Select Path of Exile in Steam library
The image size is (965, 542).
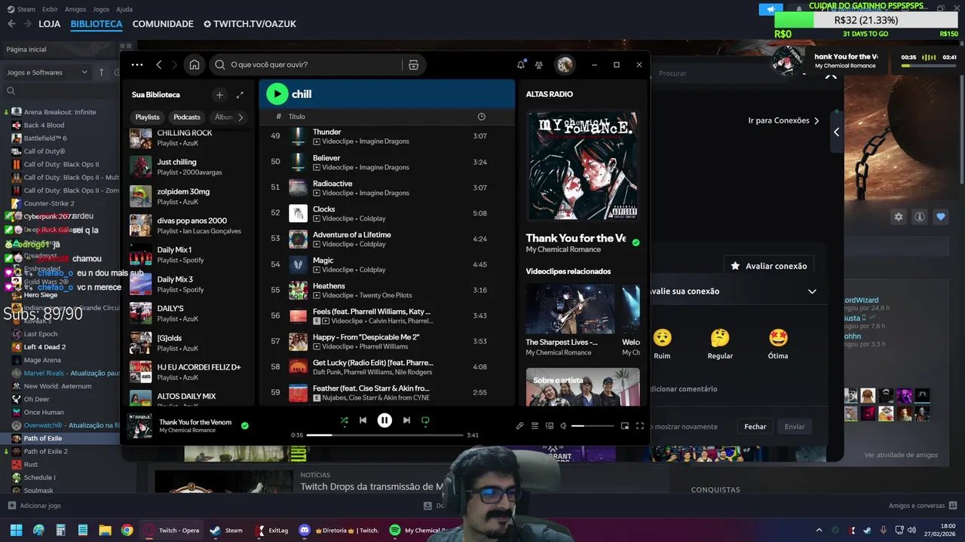[43, 438]
